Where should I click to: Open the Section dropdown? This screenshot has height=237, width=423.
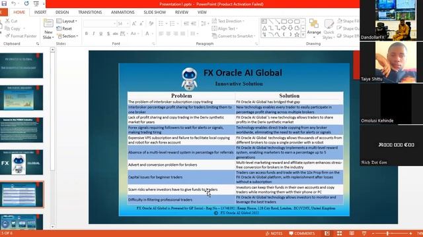coord(67,36)
